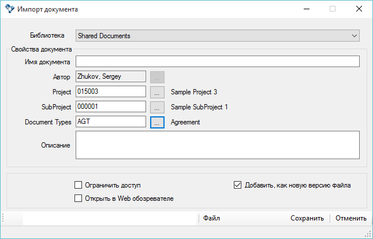Viewport: 373px width, 239px height.
Task: Close the Импорт документа dialog
Action: click(x=359, y=9)
